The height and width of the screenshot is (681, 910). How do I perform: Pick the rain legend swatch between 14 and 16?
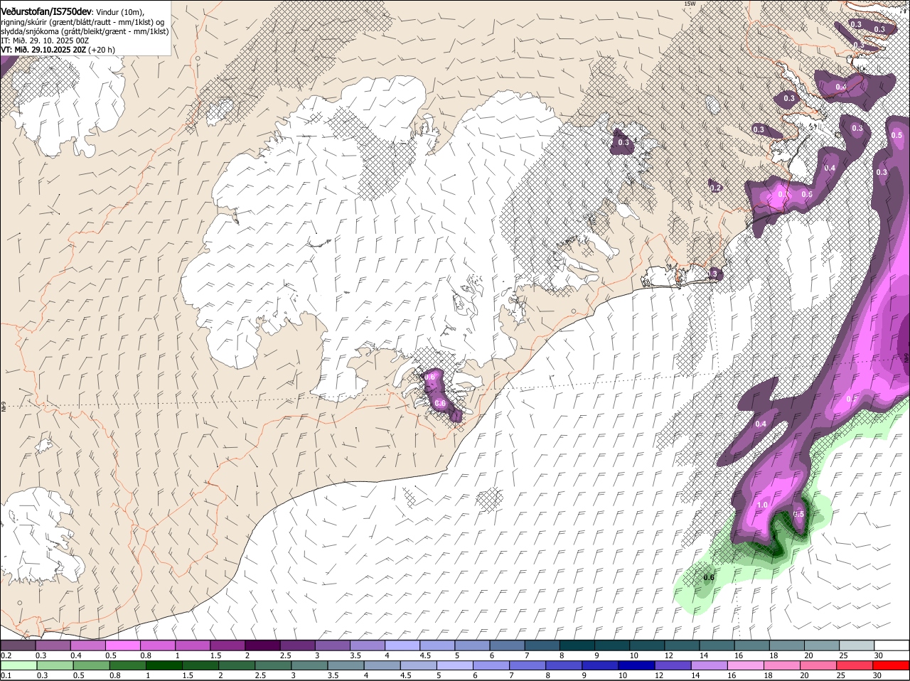[x=710, y=665]
